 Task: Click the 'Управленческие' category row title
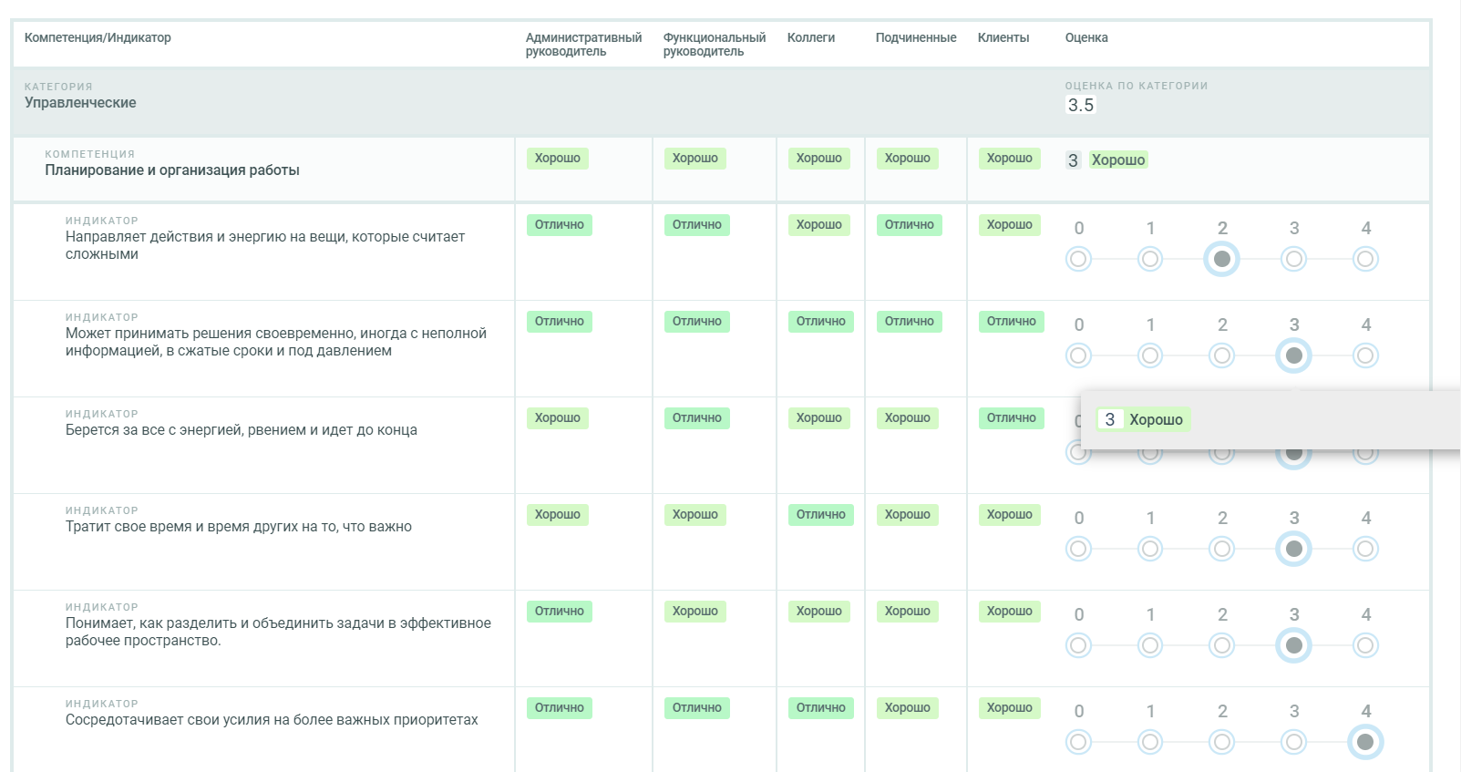[80, 103]
